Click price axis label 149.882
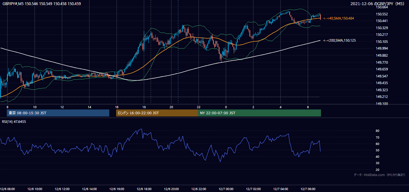 coord(381,55)
